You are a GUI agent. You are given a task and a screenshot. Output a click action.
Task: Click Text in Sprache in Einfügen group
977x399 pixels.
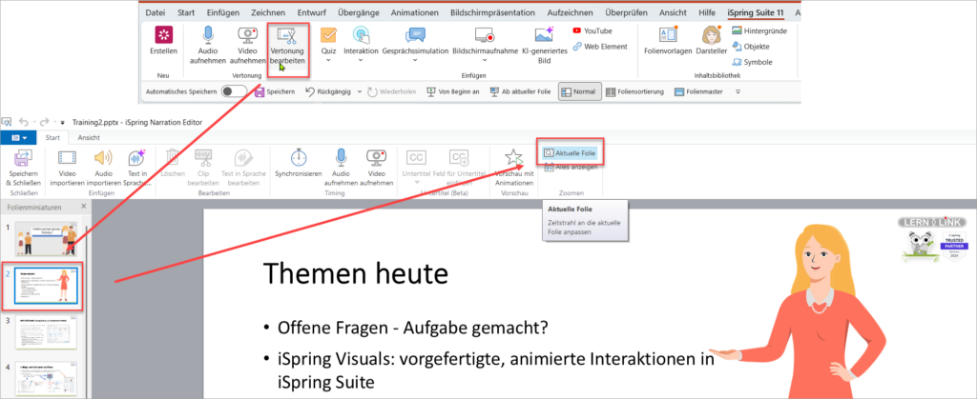pos(135,168)
